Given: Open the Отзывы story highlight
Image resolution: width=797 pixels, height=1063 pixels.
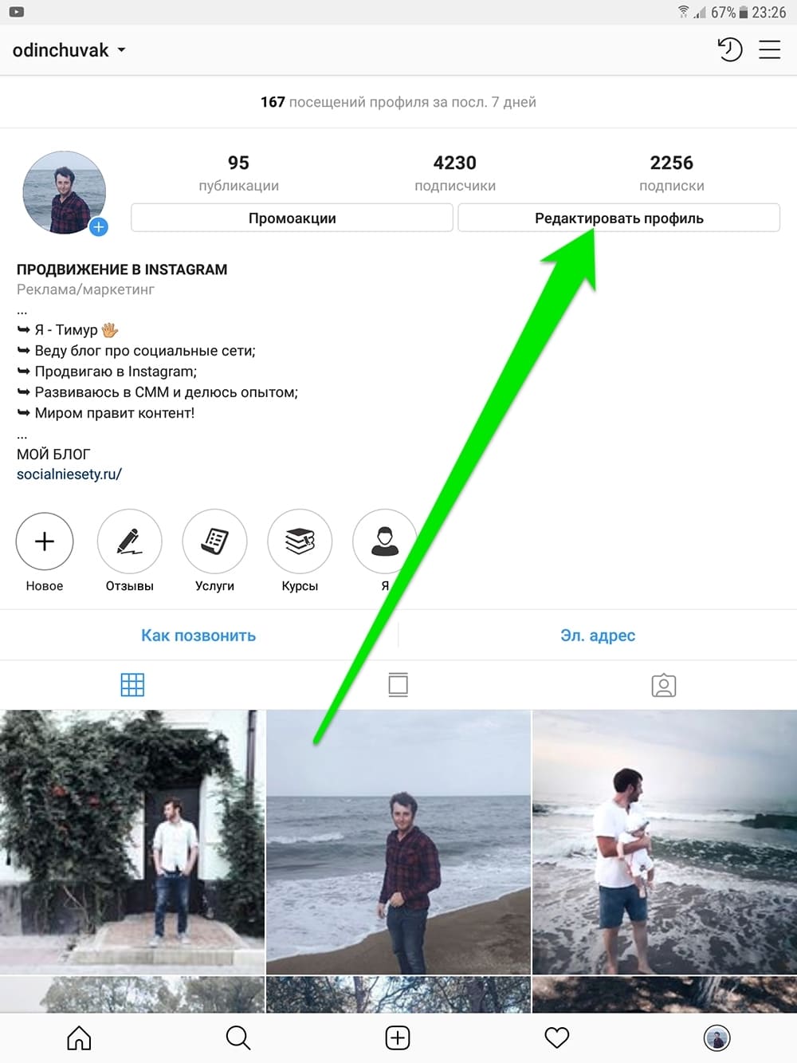Looking at the screenshot, I should [x=129, y=541].
